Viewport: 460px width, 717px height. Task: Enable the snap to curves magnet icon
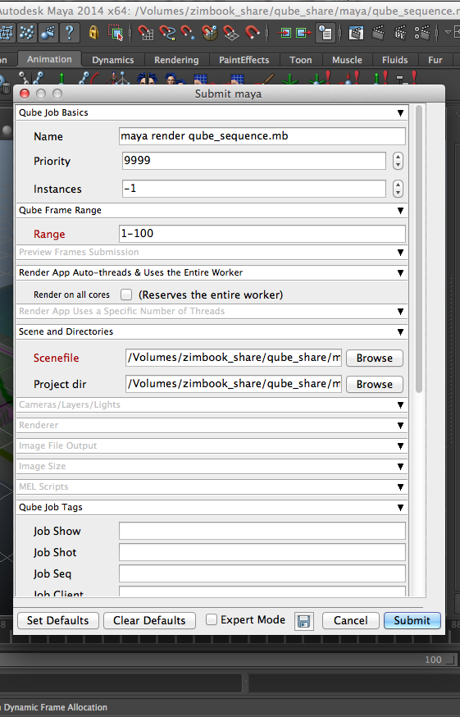(167, 33)
